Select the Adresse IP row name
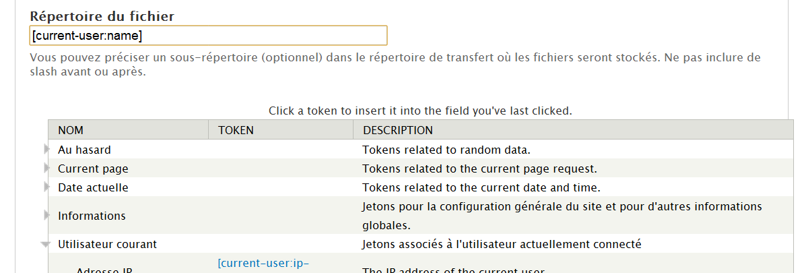800x273 pixels. point(104,270)
